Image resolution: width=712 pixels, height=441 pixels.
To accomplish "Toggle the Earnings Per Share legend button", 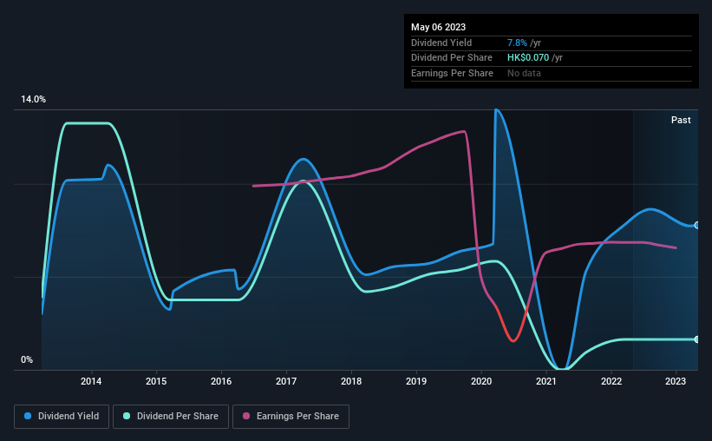I will tap(291, 417).
